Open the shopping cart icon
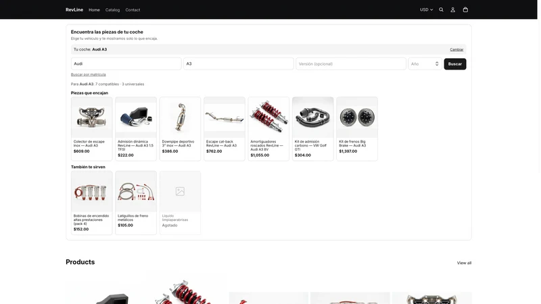Image resolution: width=541 pixels, height=304 pixels. click(x=465, y=9)
